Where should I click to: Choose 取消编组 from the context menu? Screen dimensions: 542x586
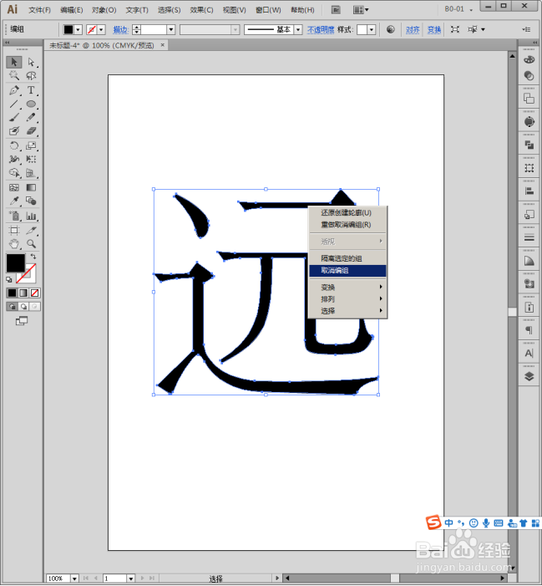pos(347,271)
